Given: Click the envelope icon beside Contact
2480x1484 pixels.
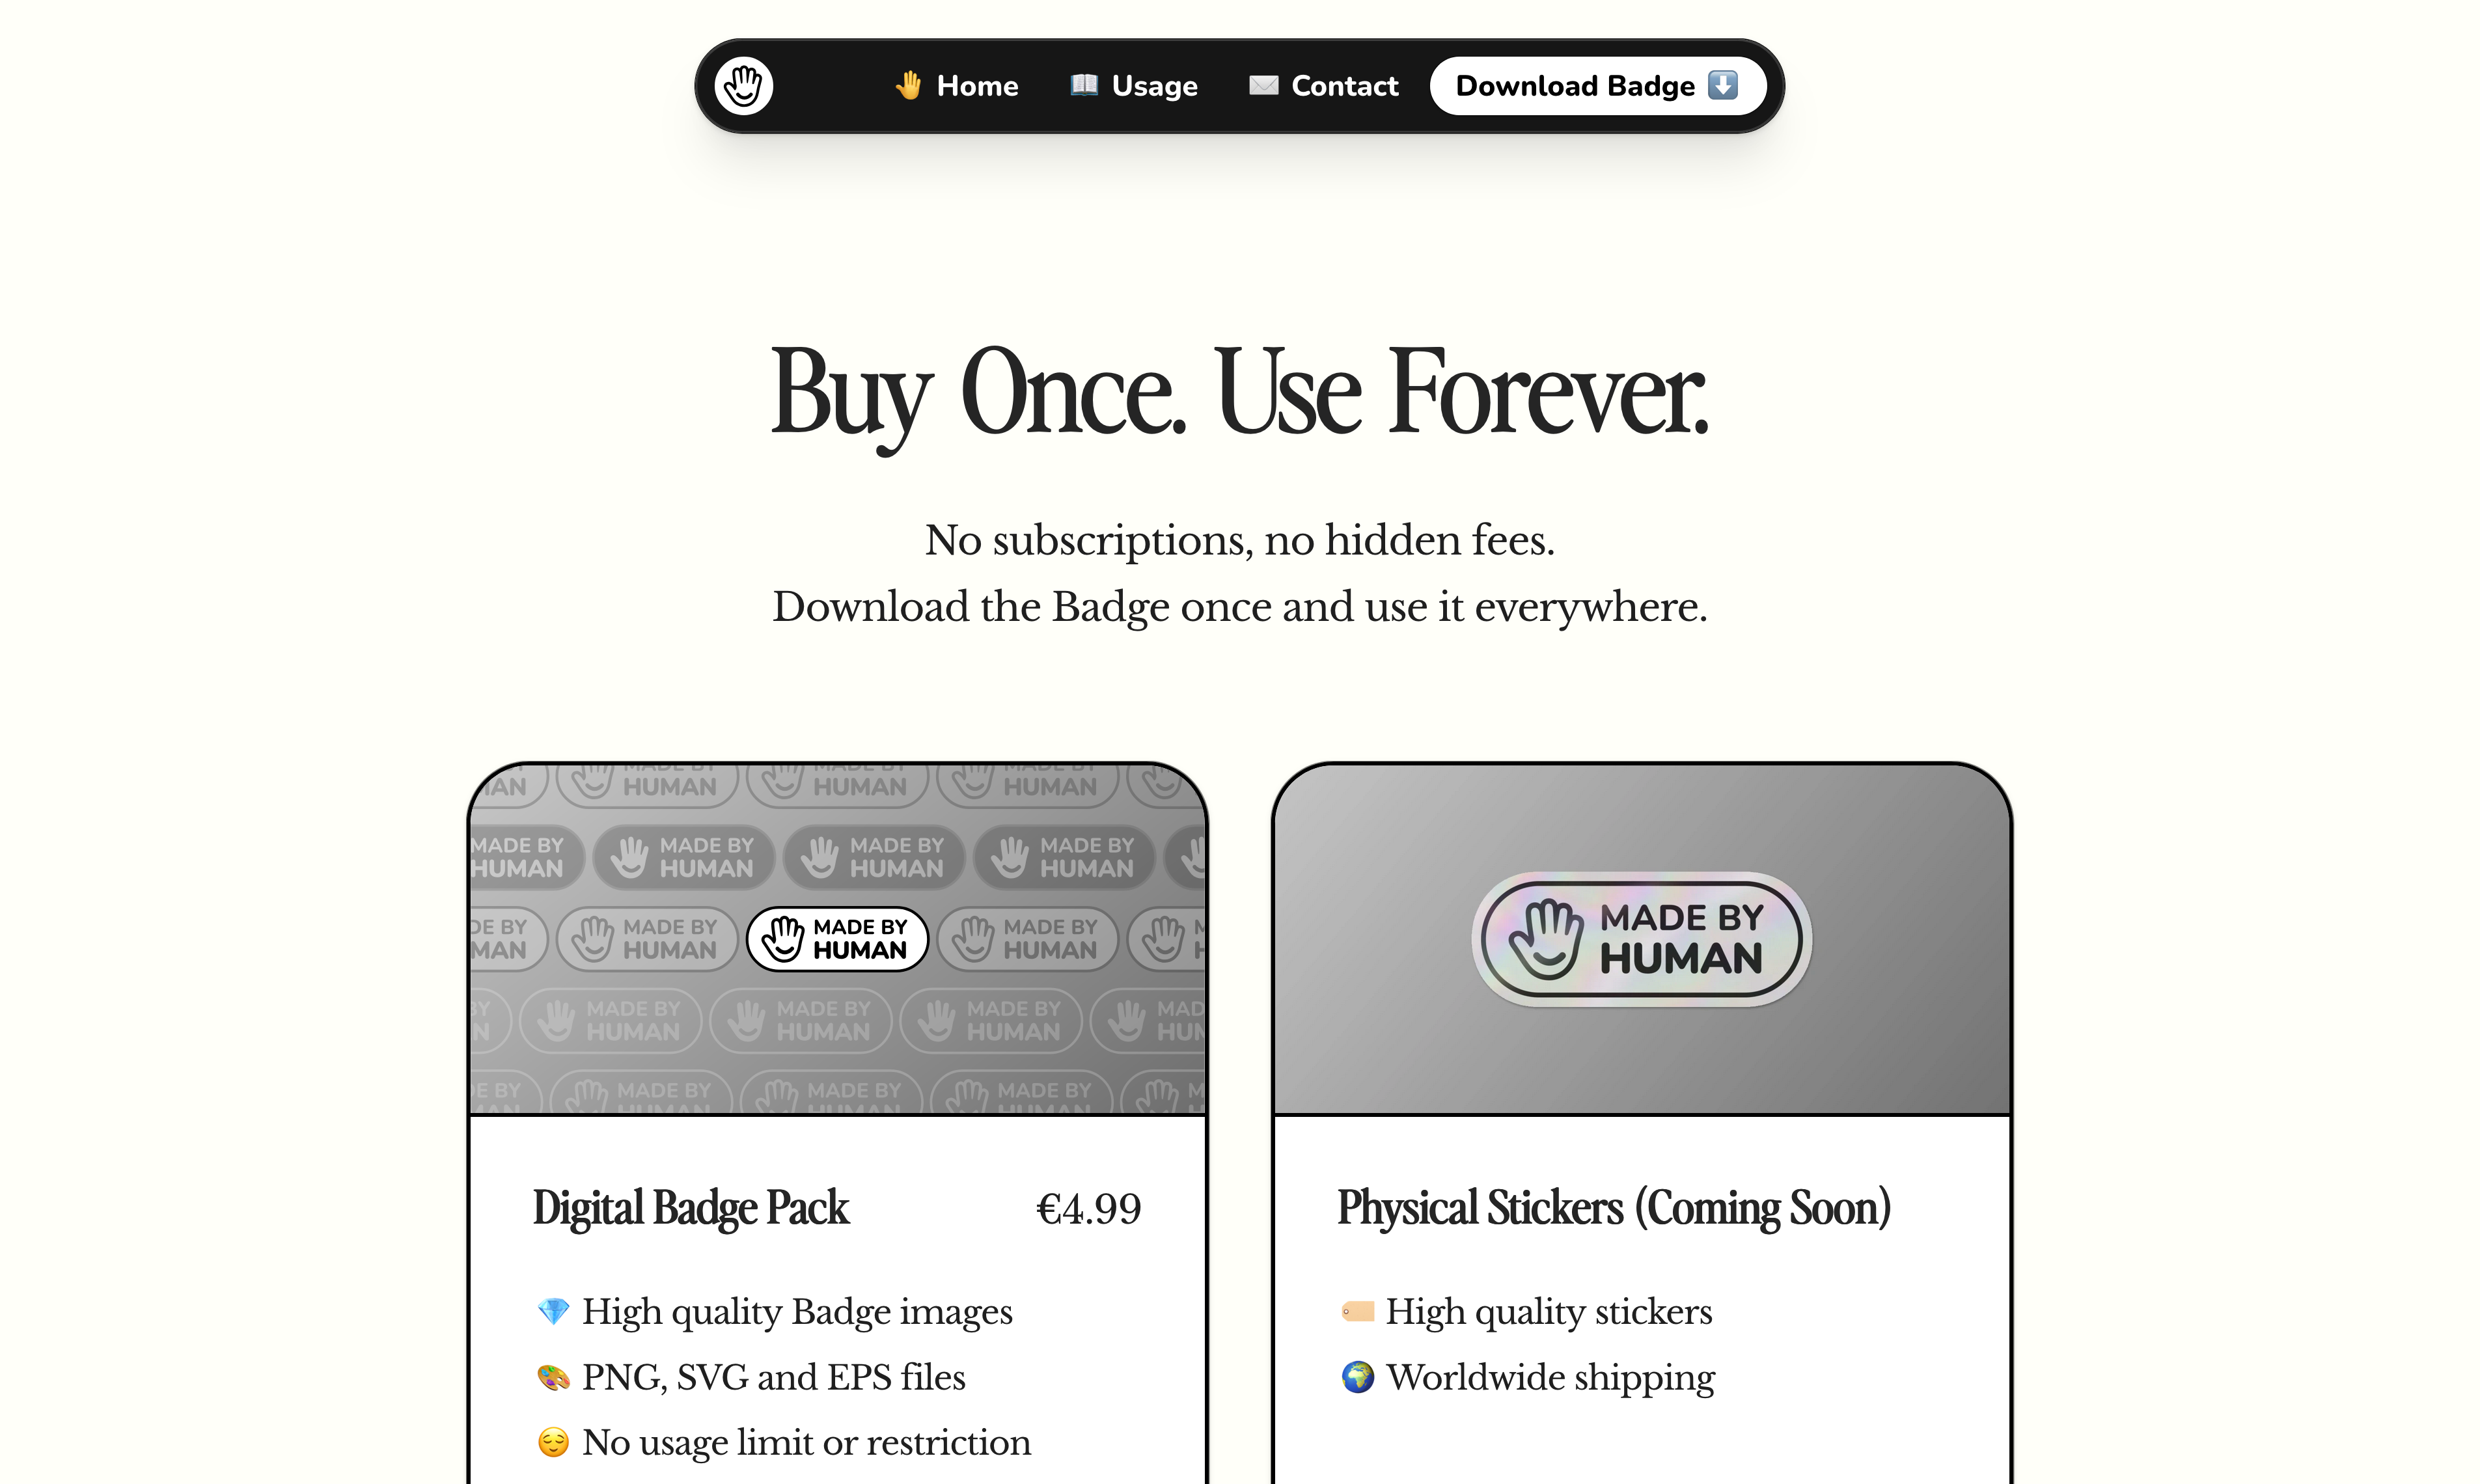Looking at the screenshot, I should [x=1263, y=86].
